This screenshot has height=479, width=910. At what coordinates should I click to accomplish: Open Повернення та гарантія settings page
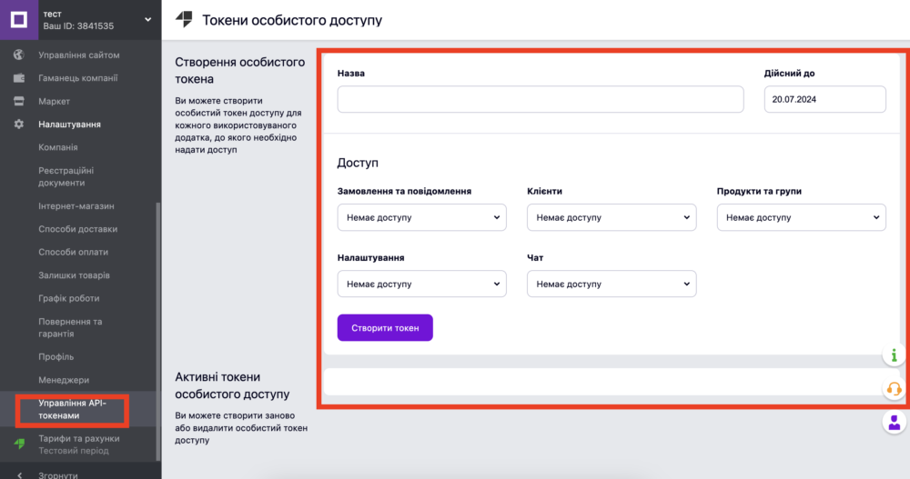click(x=70, y=327)
